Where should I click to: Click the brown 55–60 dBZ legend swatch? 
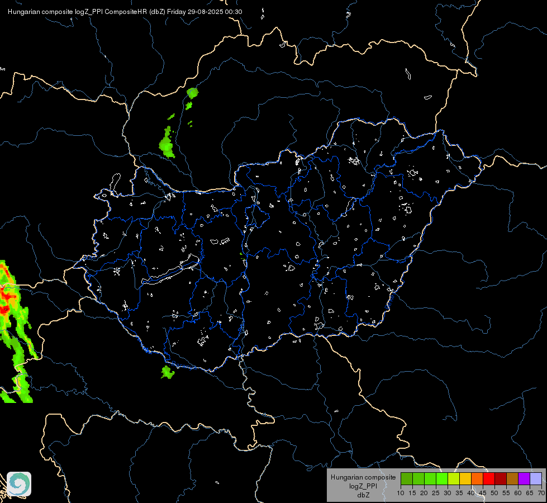click(x=512, y=478)
